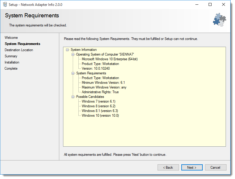Select 'Windows 7 (version 6.1)' row
Image resolution: width=235 pixels, height=179 pixels.
tap(99, 101)
